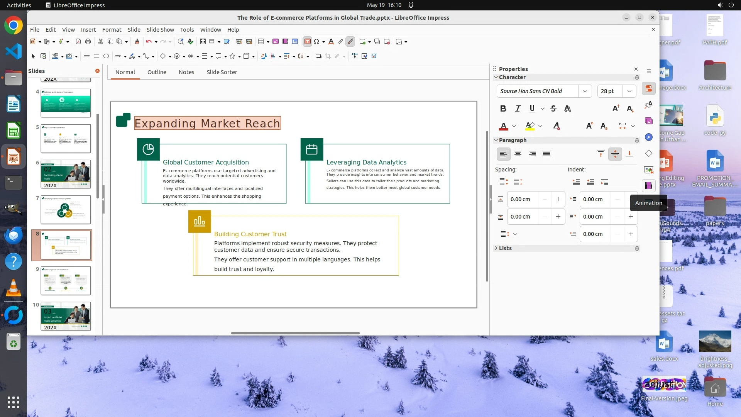The width and height of the screenshot is (741, 417).
Task: Toggle Bold formatting in Character panel
Action: [x=503, y=108]
